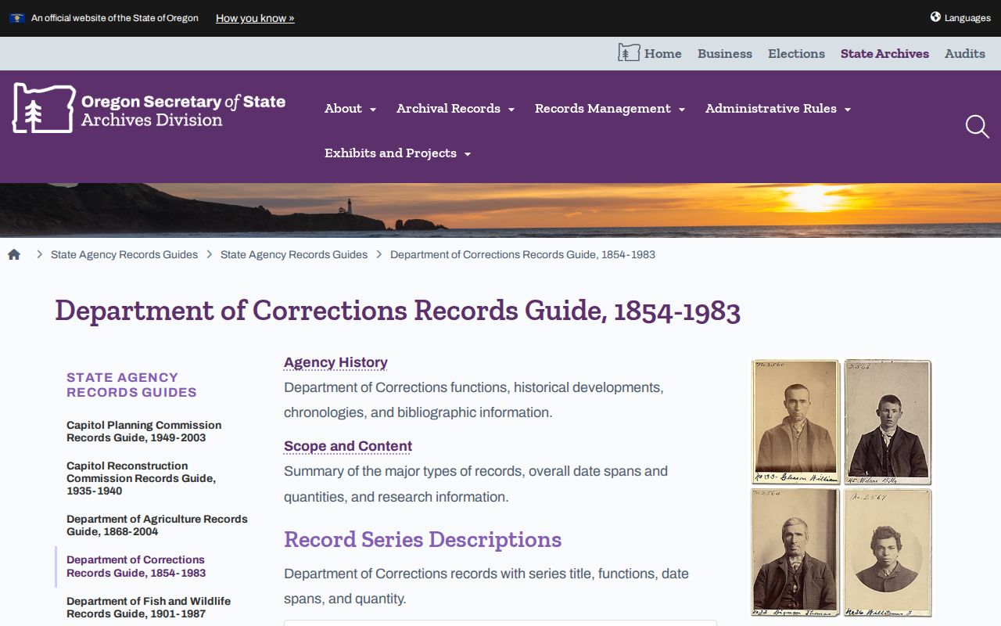
Task: Open the Elections tab in top bar
Action: point(796,53)
